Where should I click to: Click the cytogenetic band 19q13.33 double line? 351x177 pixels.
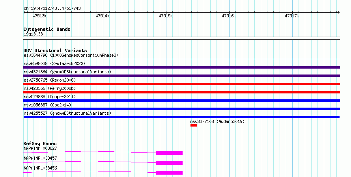tap(181, 38)
